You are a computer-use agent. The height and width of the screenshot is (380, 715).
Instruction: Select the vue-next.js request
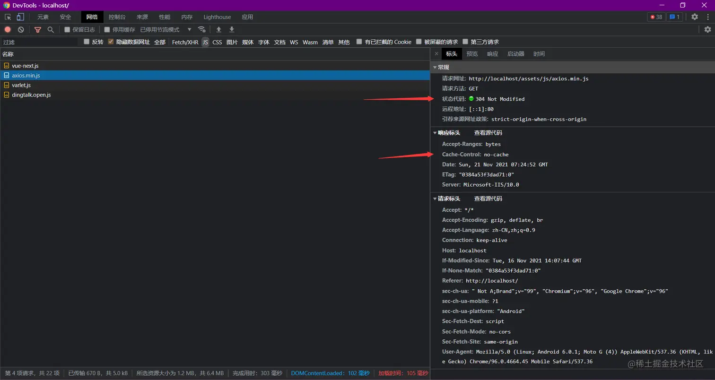click(x=215, y=66)
